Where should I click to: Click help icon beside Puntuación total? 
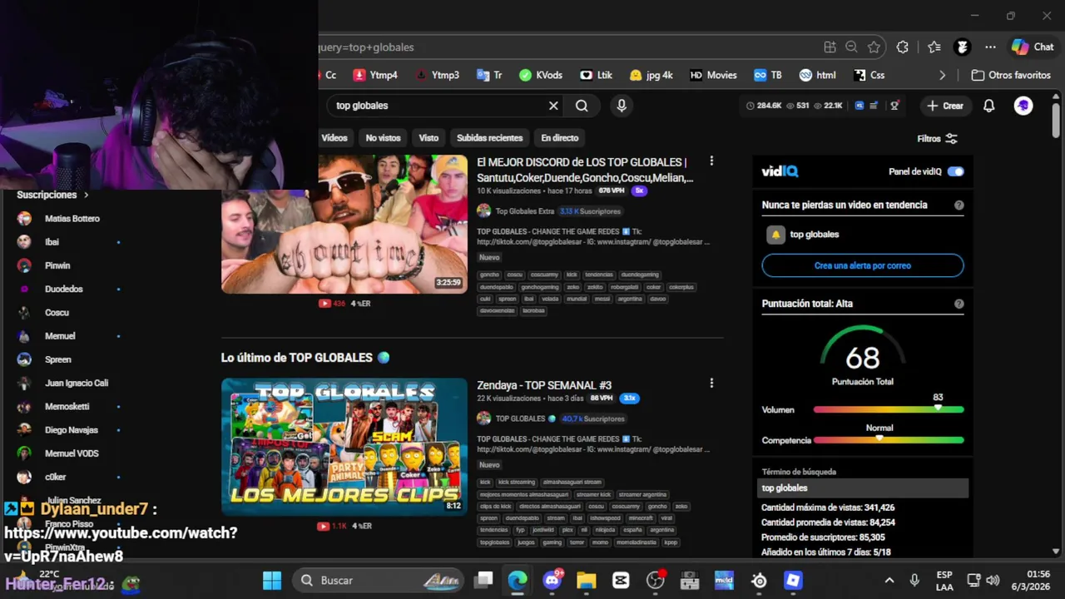(x=958, y=304)
